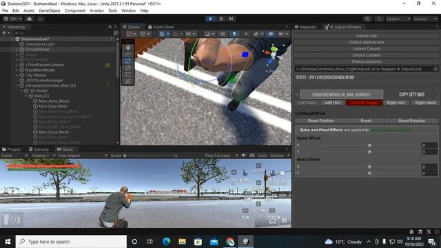Screen dimensions: 441x248
Task: Switch to the IK Adjust Window tab
Action: point(343,27)
